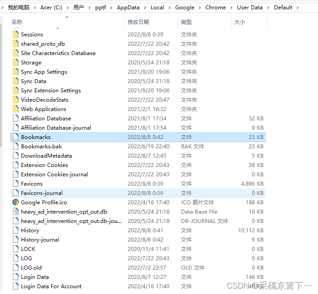The image size is (318, 294).
Task: Click the Default breadcrumb segment
Action: 283,8
